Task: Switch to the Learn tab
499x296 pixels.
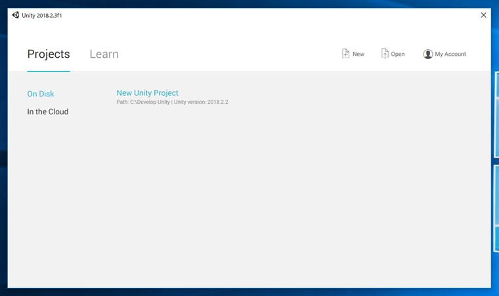Action: [104, 54]
